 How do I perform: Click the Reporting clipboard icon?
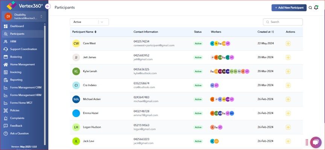[x=6, y=80]
